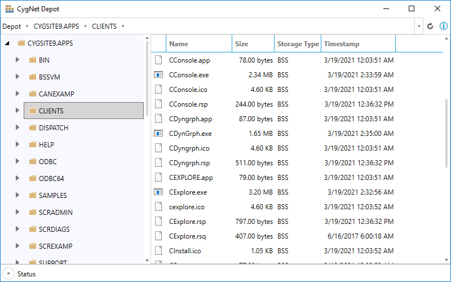
Task: Click the Status label in bottom bar
Action: point(26,274)
